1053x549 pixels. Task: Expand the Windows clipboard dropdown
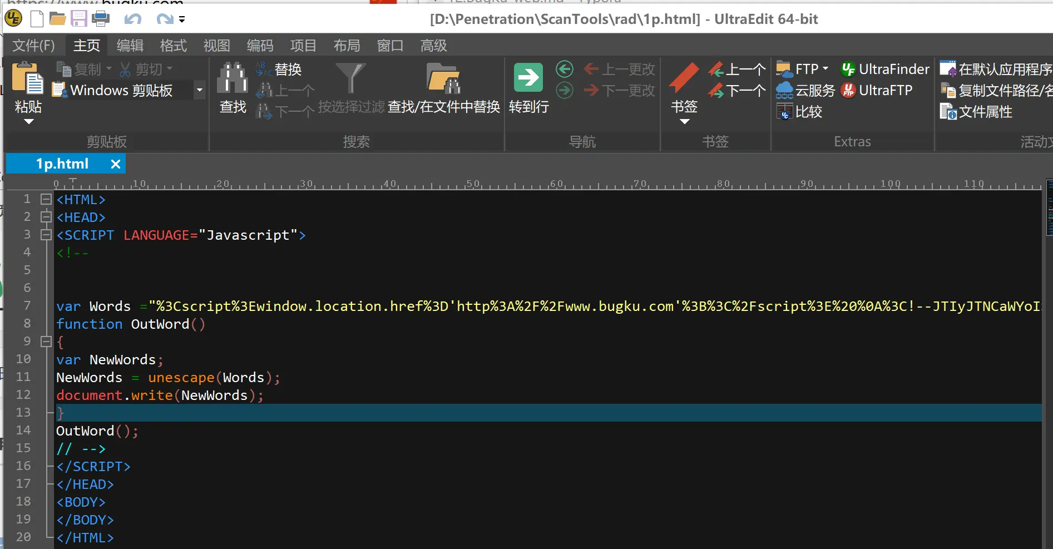point(199,90)
